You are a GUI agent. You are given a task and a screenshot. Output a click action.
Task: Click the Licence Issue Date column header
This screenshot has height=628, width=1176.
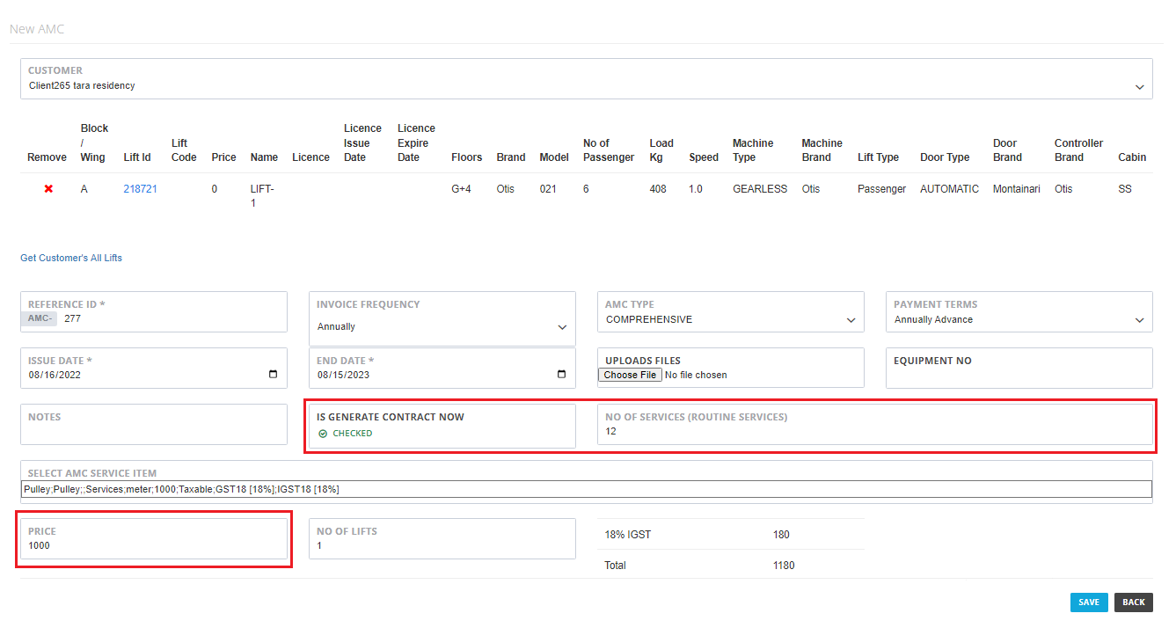362,142
